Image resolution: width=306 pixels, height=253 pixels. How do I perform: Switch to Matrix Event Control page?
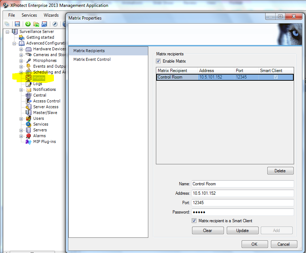click(x=92, y=59)
